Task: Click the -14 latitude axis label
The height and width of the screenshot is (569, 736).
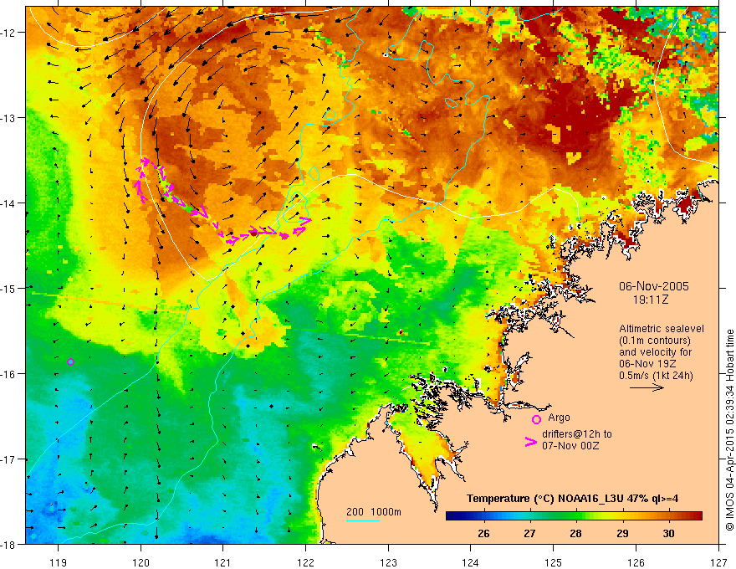Action: pyautogui.click(x=9, y=203)
